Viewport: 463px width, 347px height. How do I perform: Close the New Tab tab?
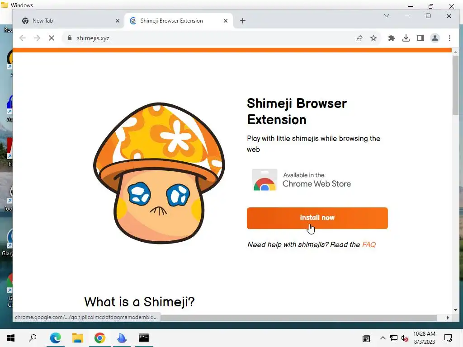pos(118,21)
